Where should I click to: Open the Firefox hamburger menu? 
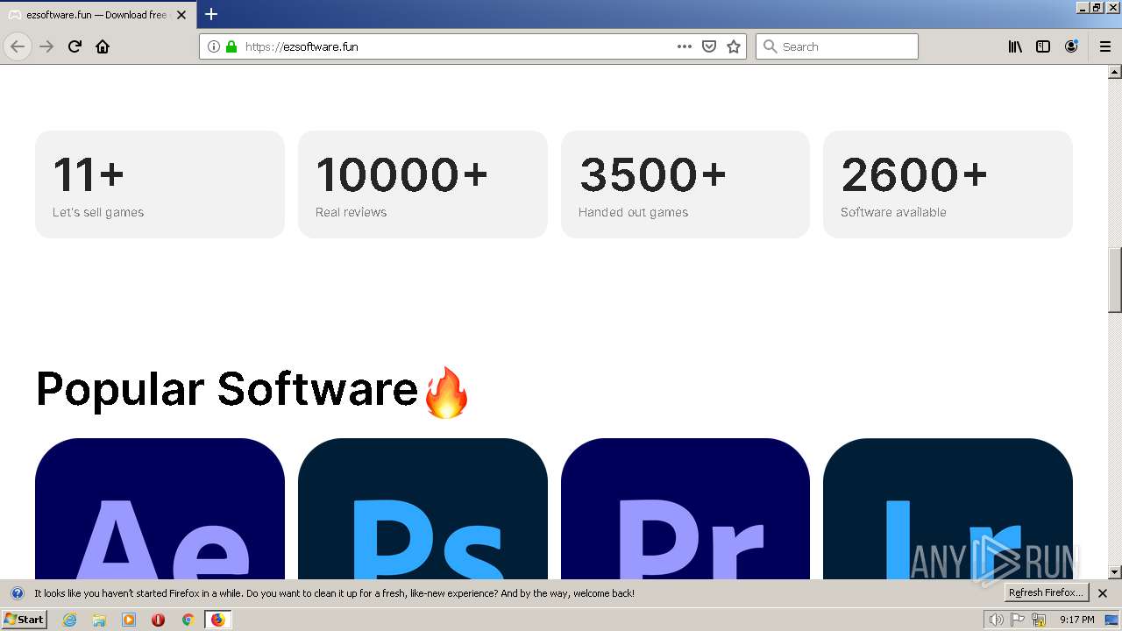pyautogui.click(x=1105, y=46)
